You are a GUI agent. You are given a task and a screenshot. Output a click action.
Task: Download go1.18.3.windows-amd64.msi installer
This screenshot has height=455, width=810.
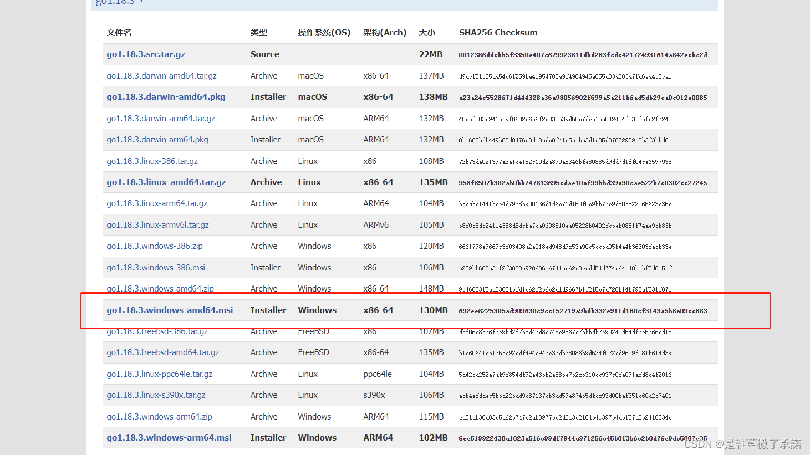(x=170, y=310)
